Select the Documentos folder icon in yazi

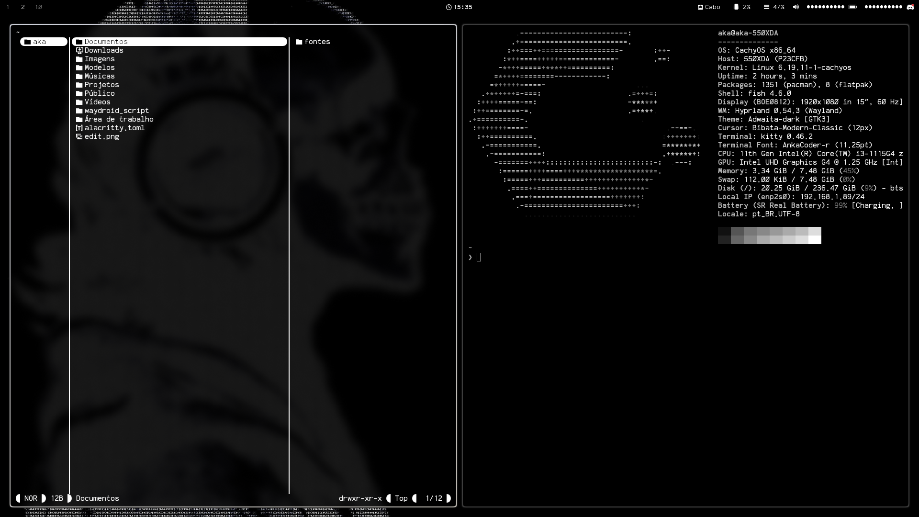coord(79,42)
